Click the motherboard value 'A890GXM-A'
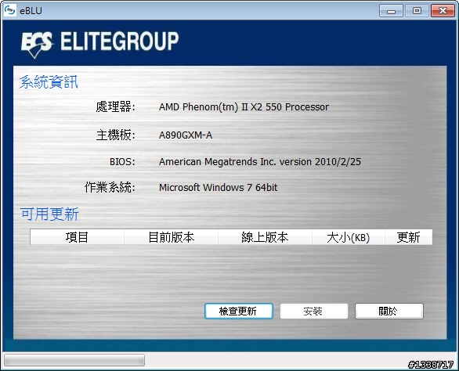The height and width of the screenshot is (371, 459). pos(186,135)
